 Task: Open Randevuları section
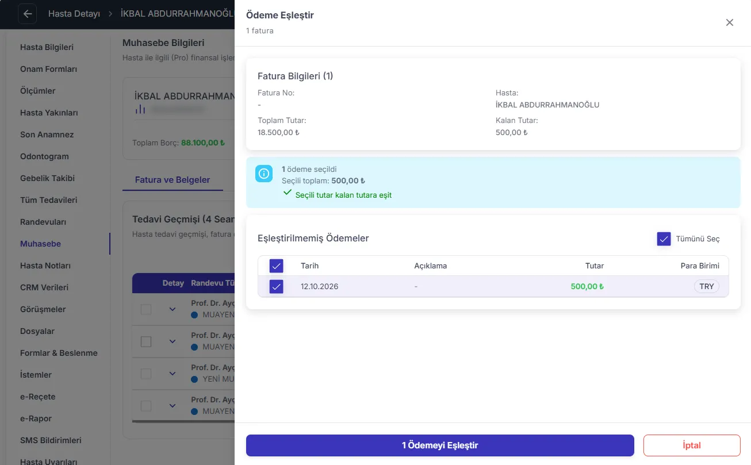point(43,222)
